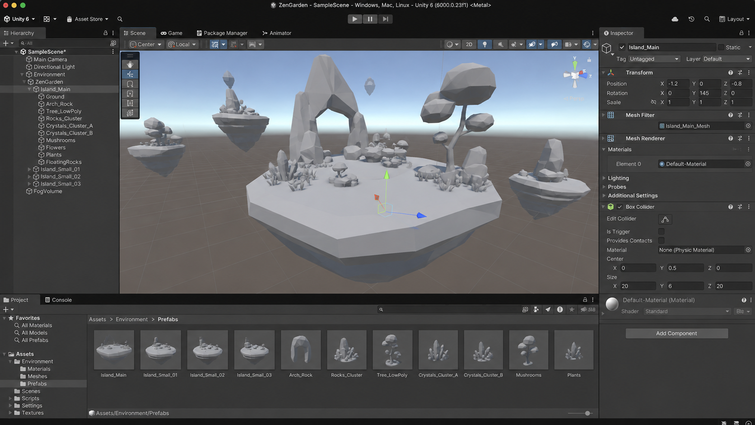Click the Project search by type icon
The height and width of the screenshot is (425, 755).
(x=536, y=310)
